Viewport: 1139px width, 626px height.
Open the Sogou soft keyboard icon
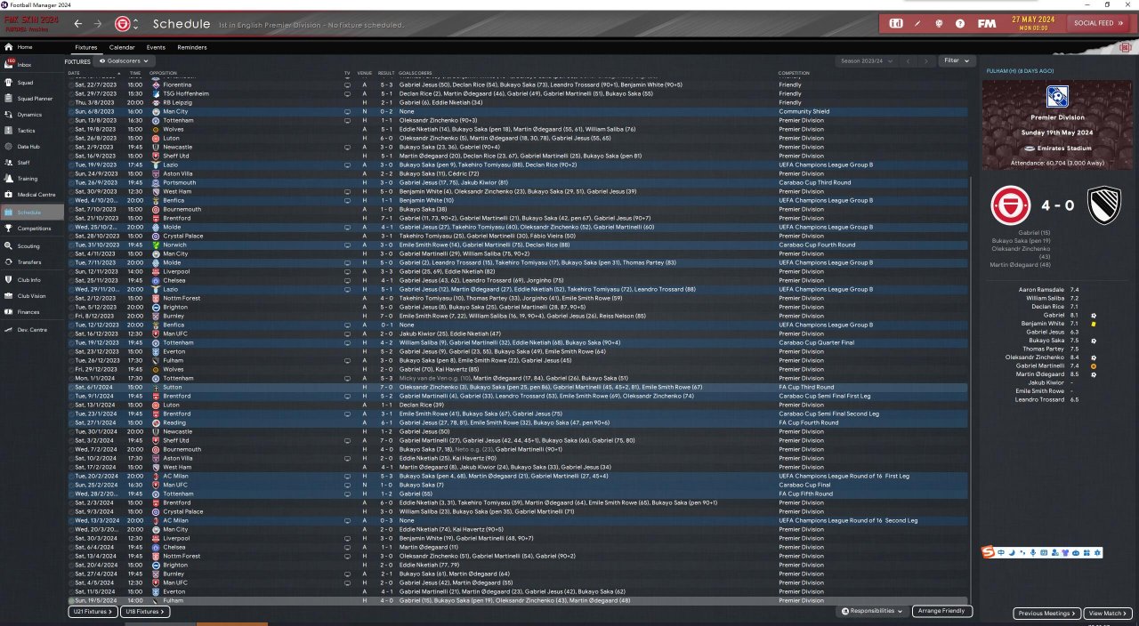[1043, 553]
